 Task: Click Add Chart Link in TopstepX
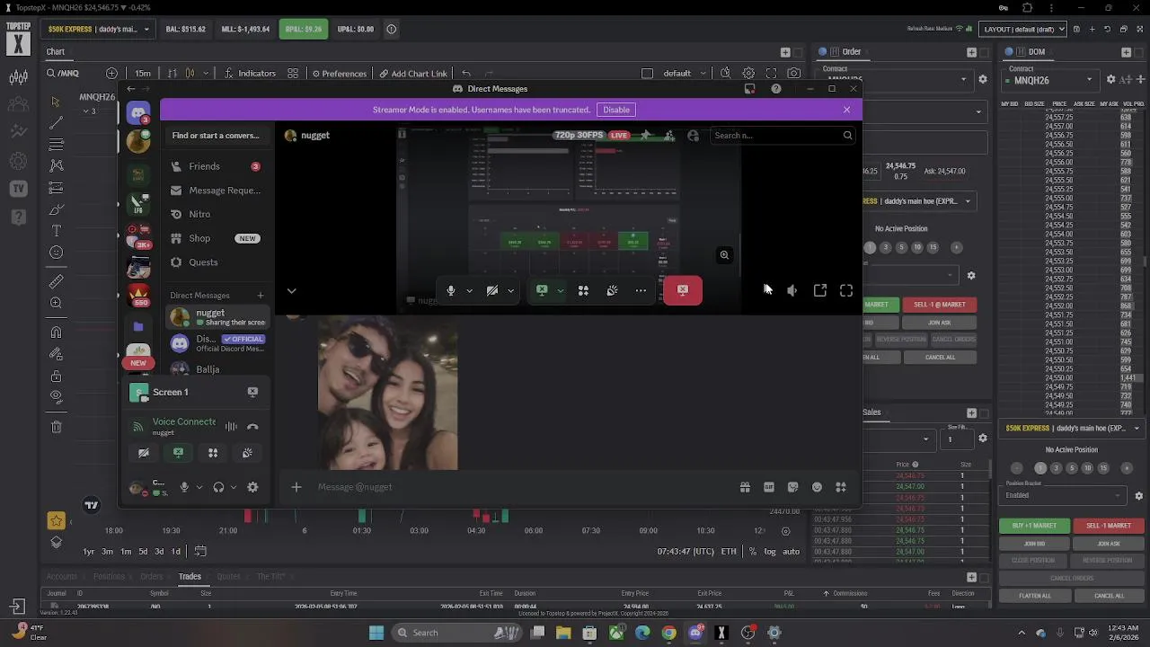click(x=412, y=74)
